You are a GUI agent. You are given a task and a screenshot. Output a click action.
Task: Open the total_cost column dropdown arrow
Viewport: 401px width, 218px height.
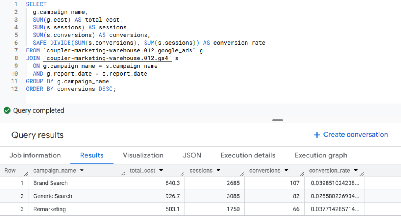[x=161, y=171]
